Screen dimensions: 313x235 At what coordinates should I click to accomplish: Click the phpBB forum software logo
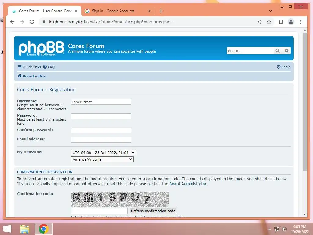41,48
